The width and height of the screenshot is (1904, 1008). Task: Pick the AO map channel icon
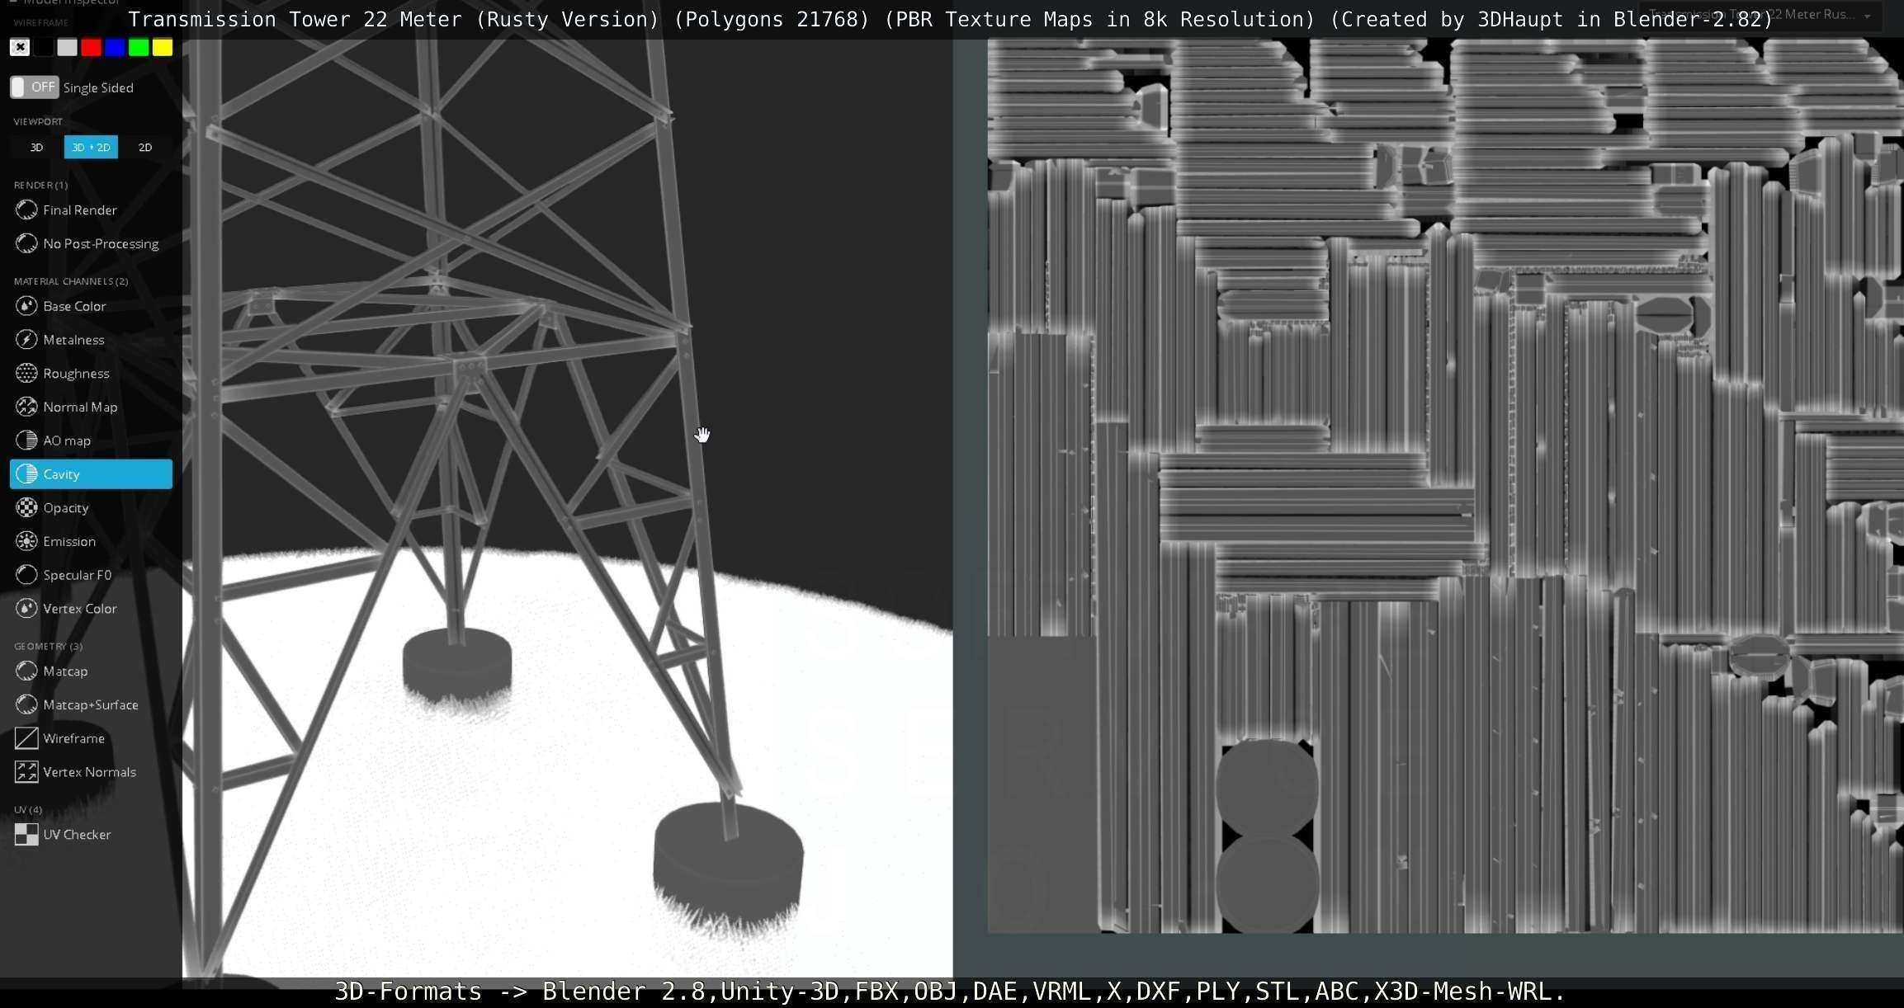click(x=26, y=440)
